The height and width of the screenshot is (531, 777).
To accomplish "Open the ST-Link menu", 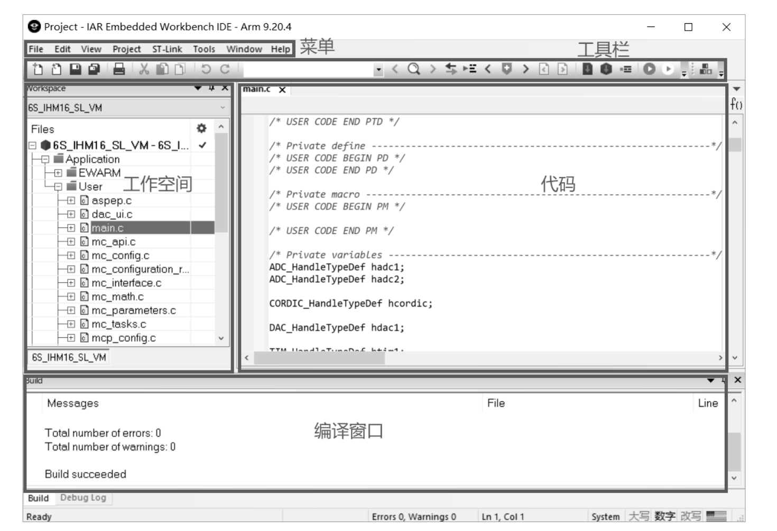I will [167, 49].
